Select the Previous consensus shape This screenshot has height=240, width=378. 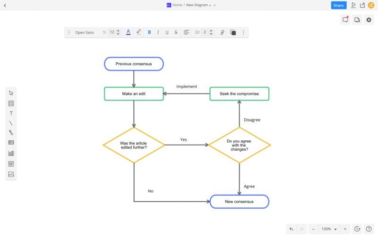(x=134, y=64)
